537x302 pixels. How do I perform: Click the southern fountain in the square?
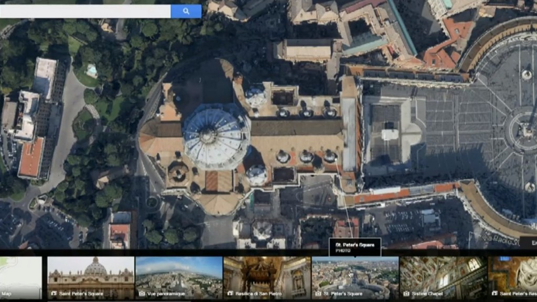pyautogui.click(x=529, y=187)
